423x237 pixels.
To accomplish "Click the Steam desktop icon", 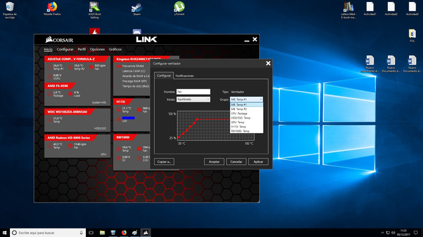I will click(137, 9).
